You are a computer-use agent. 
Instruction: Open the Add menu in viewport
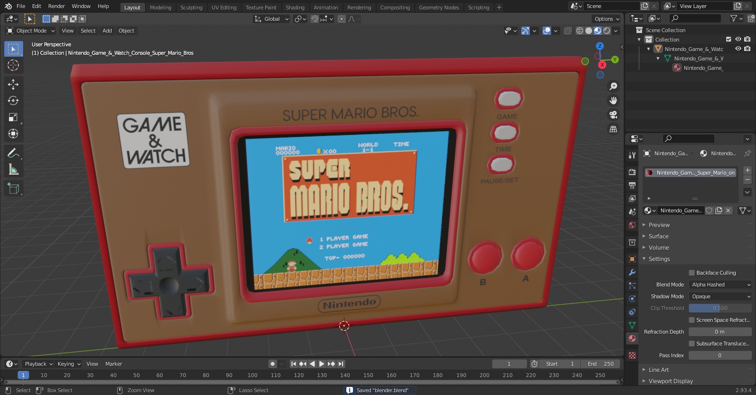coord(107,31)
